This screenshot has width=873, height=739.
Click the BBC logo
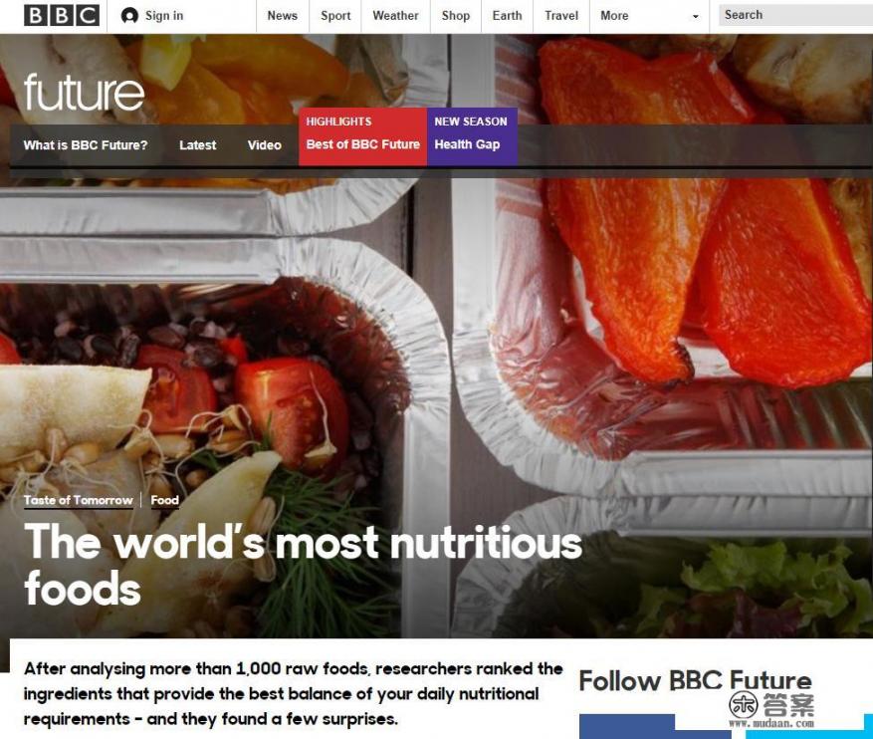click(62, 16)
